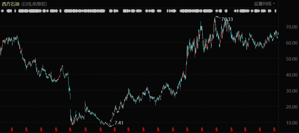Click the 76.33 highest price label
The image size is (299, 133).
click(x=227, y=19)
